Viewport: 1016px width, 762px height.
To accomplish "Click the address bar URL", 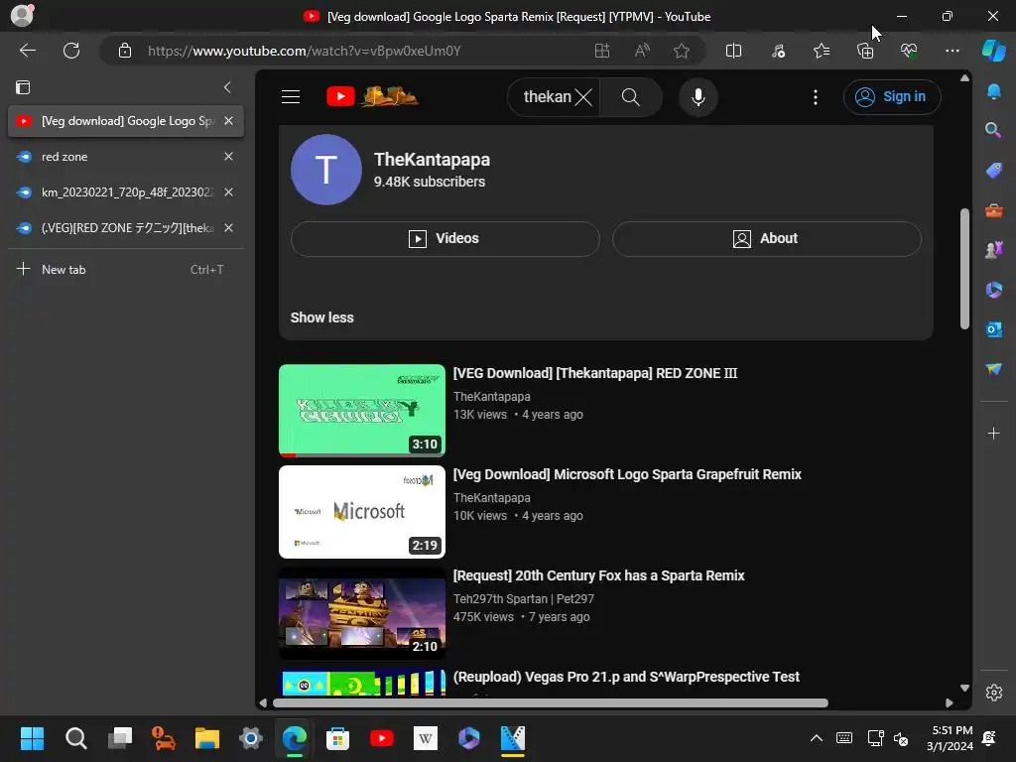I will (304, 51).
